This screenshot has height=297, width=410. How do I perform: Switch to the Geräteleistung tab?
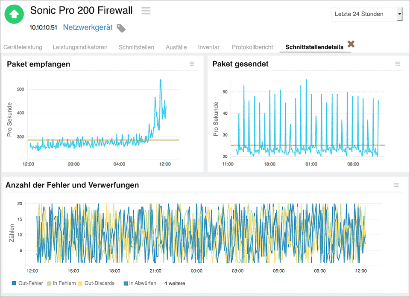[x=22, y=47]
